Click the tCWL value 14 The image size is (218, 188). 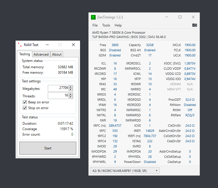[150, 74]
